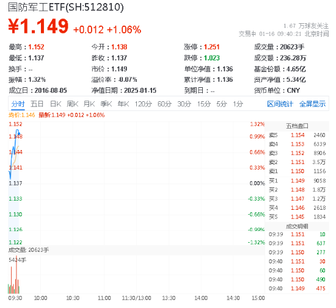Open the 日K chart tab

pyautogui.click(x=56, y=104)
